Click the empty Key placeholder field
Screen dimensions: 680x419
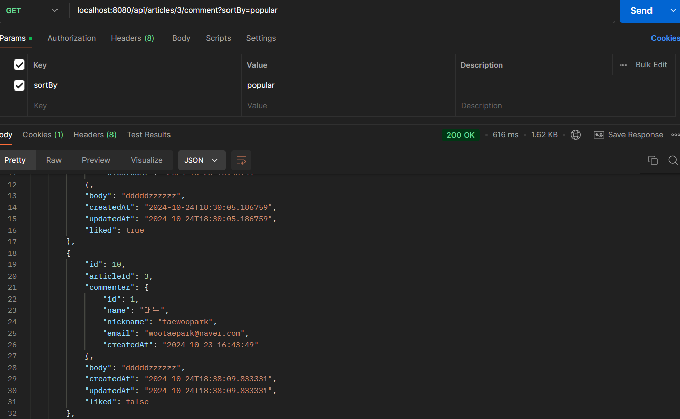coord(134,106)
